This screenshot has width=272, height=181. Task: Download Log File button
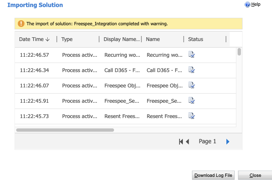coord(213,175)
